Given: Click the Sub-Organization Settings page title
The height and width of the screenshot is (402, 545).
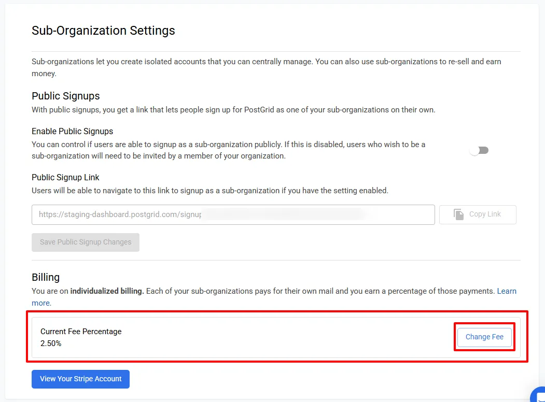Looking at the screenshot, I should [x=103, y=31].
